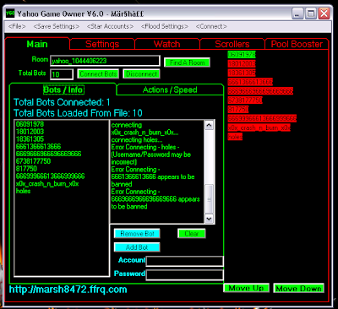The width and height of the screenshot is (338, 309).
Task: Click the Password input field
Action: tap(185, 275)
